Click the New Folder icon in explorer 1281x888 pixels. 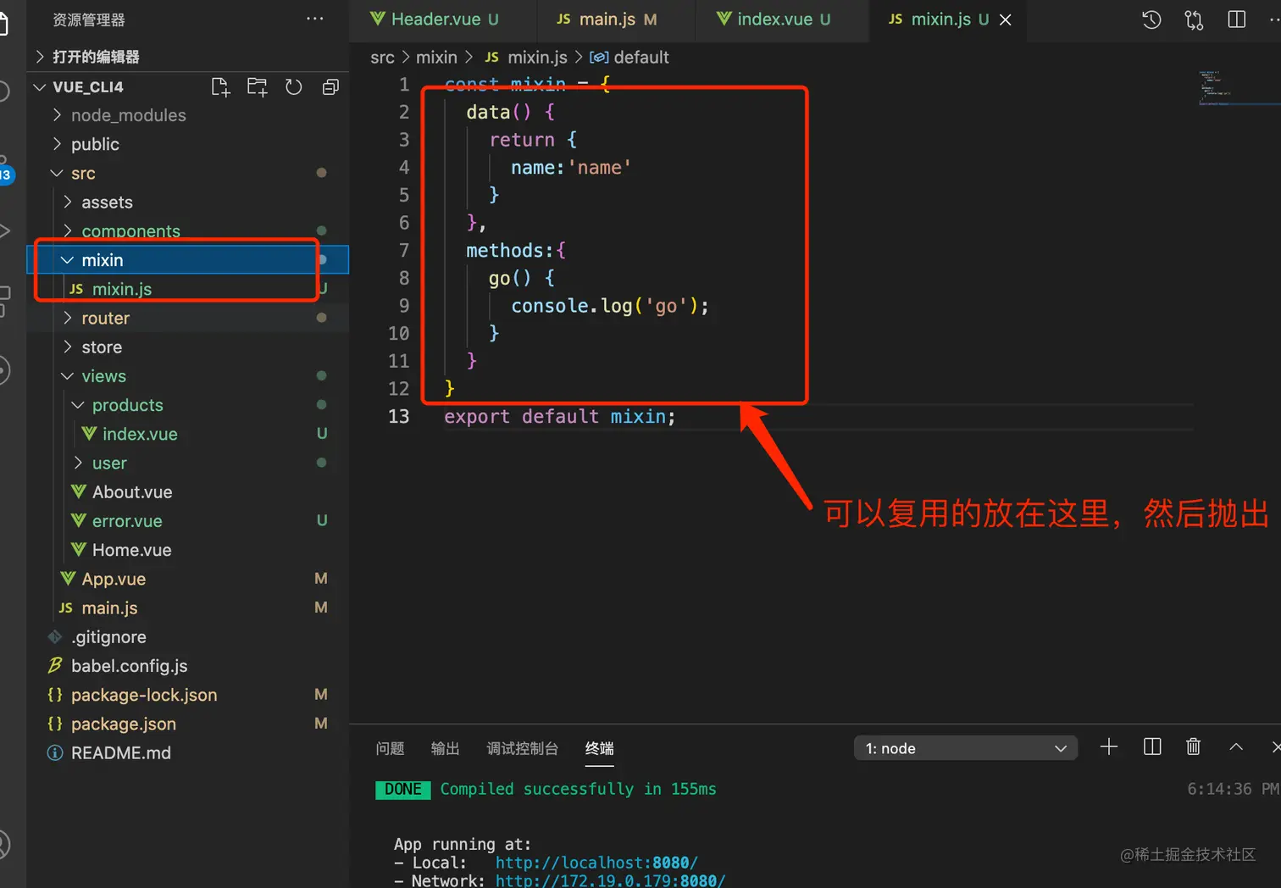click(x=257, y=86)
